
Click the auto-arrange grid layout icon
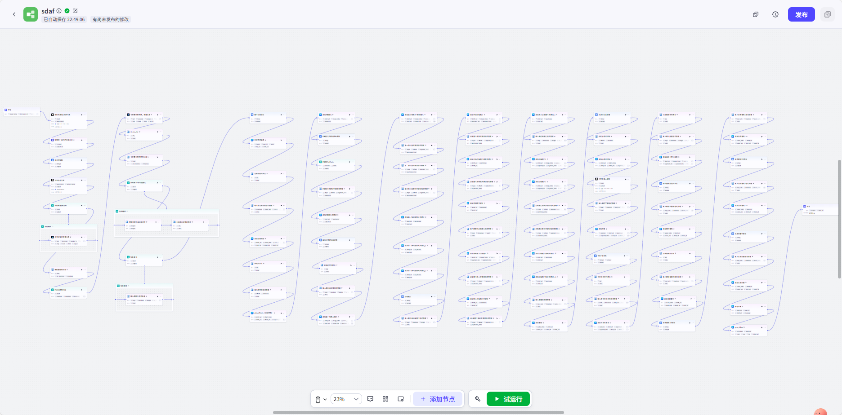[385, 399]
